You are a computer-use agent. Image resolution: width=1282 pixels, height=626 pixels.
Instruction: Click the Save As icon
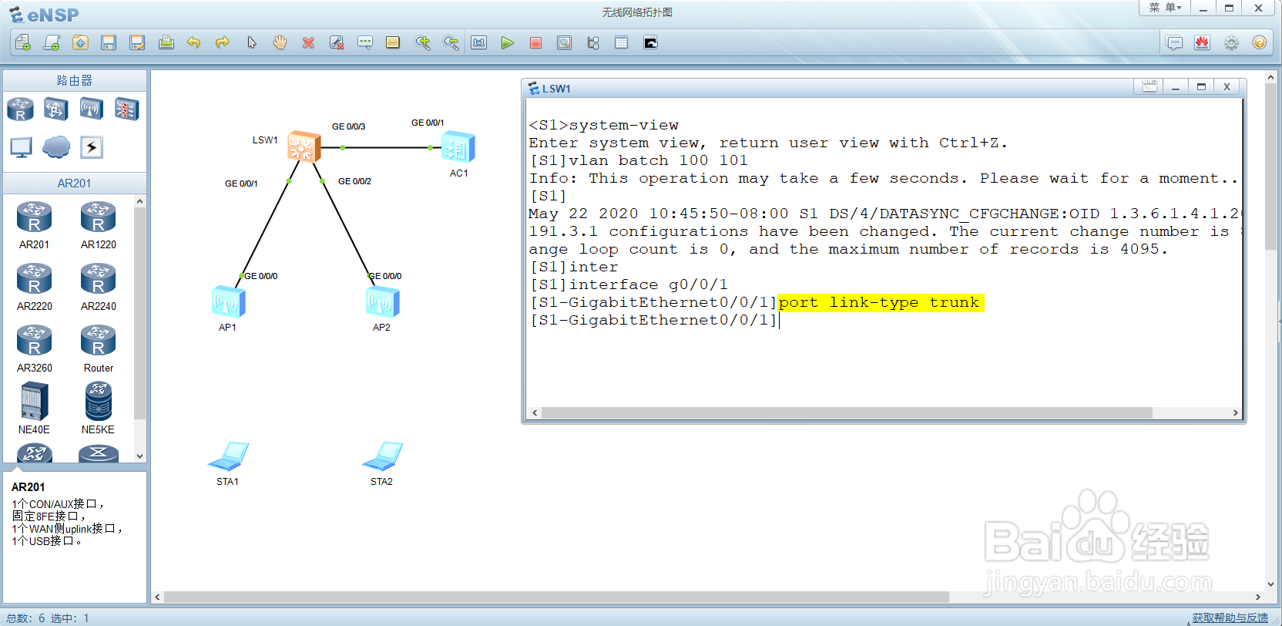[x=137, y=42]
